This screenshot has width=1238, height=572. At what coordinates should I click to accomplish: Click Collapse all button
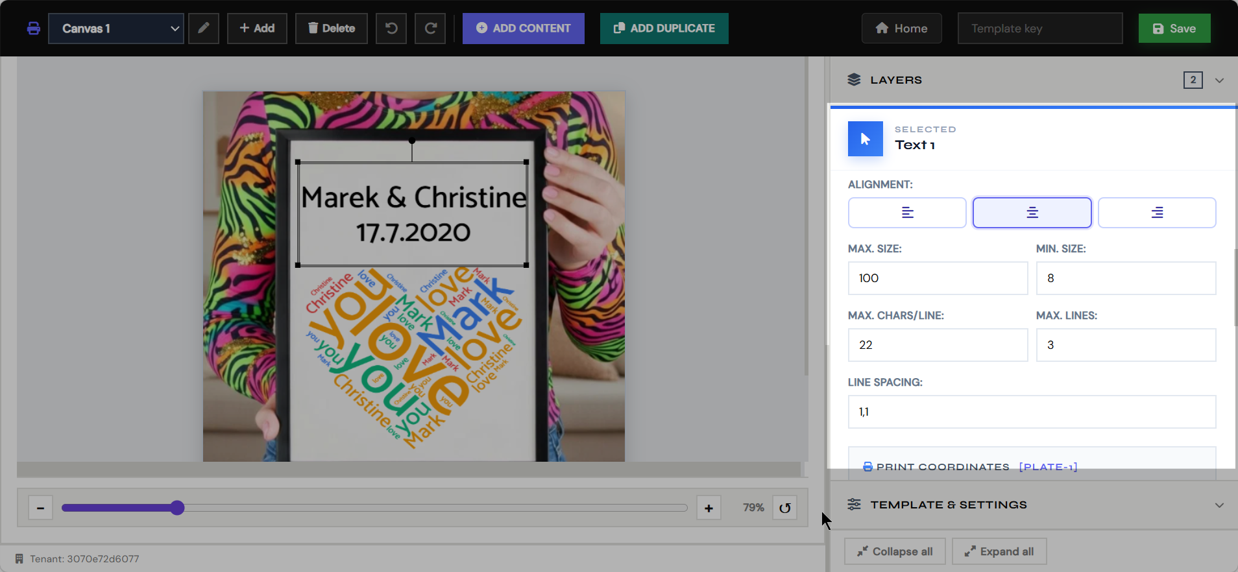[x=895, y=551]
